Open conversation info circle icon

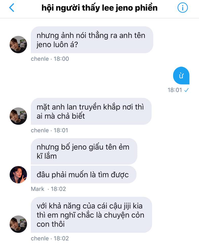[183, 8]
